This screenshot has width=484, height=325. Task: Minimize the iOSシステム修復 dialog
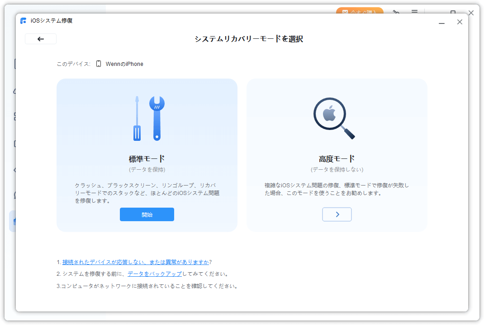coord(441,22)
